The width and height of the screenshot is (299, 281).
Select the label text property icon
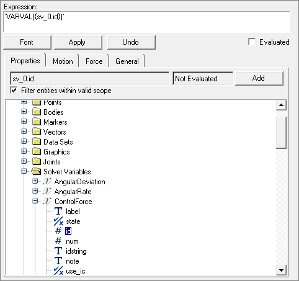(58, 211)
